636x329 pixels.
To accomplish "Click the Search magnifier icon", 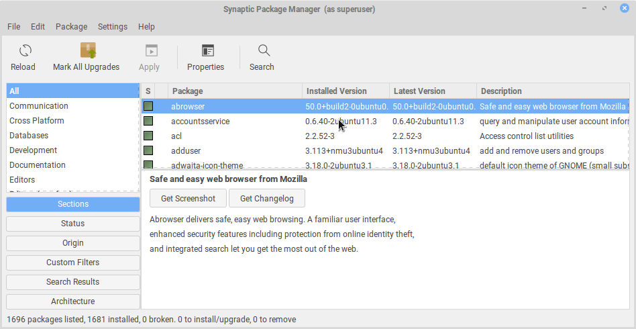I will tap(262, 51).
